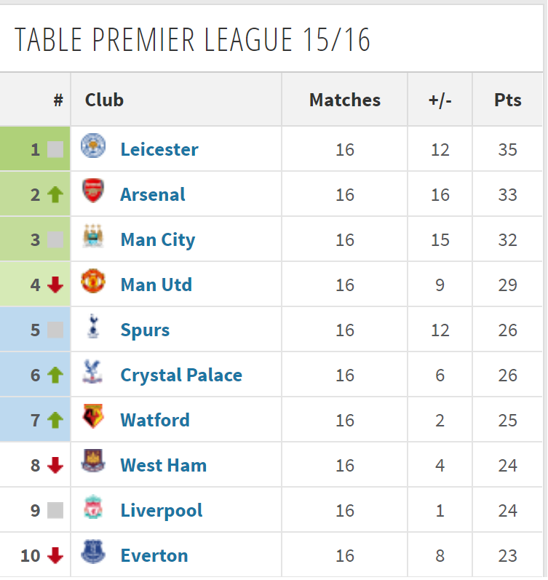This screenshot has height=580, width=548.
Task: Click the Man City club crest icon
Action: [x=93, y=236]
